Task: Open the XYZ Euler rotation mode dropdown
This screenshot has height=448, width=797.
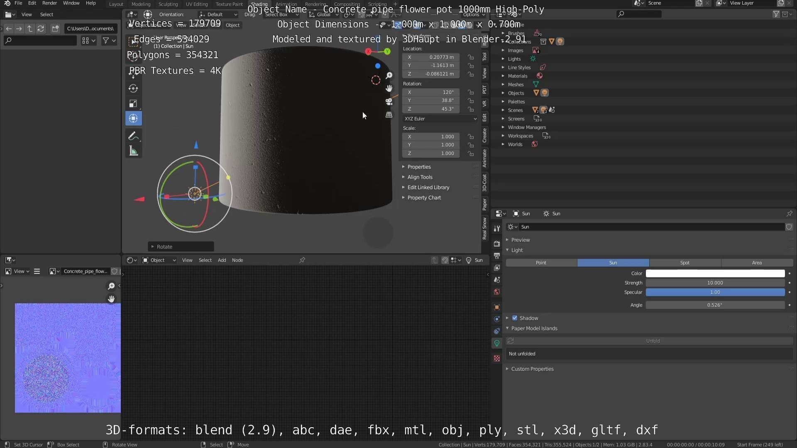Action: (x=440, y=119)
